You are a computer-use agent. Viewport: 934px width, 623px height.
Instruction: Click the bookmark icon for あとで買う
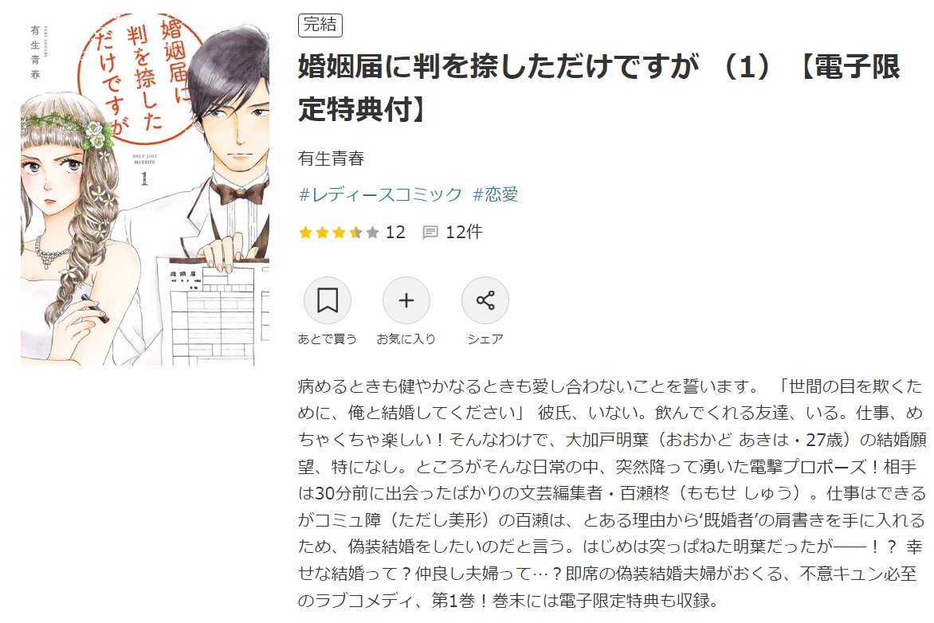tap(327, 300)
